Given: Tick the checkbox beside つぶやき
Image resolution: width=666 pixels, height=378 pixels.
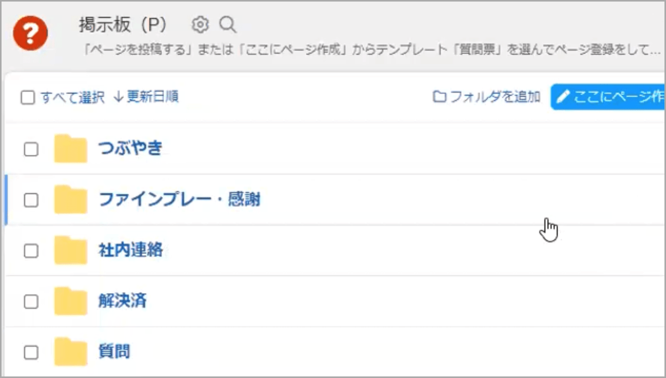Looking at the screenshot, I should point(31,149).
